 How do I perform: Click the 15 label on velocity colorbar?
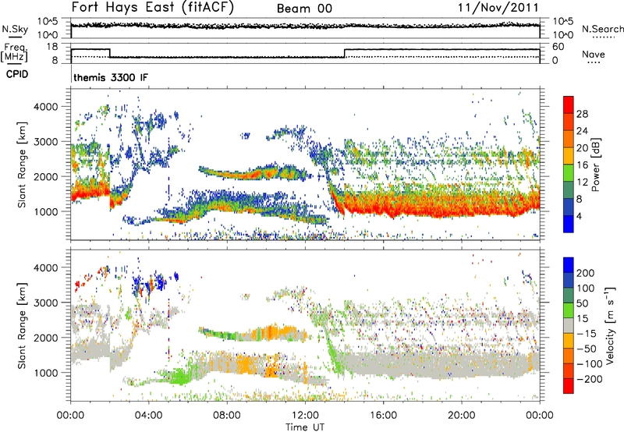pos(582,319)
